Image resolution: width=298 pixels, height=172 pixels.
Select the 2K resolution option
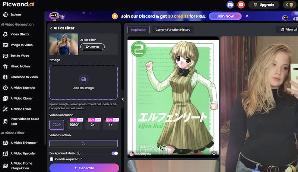92,124
